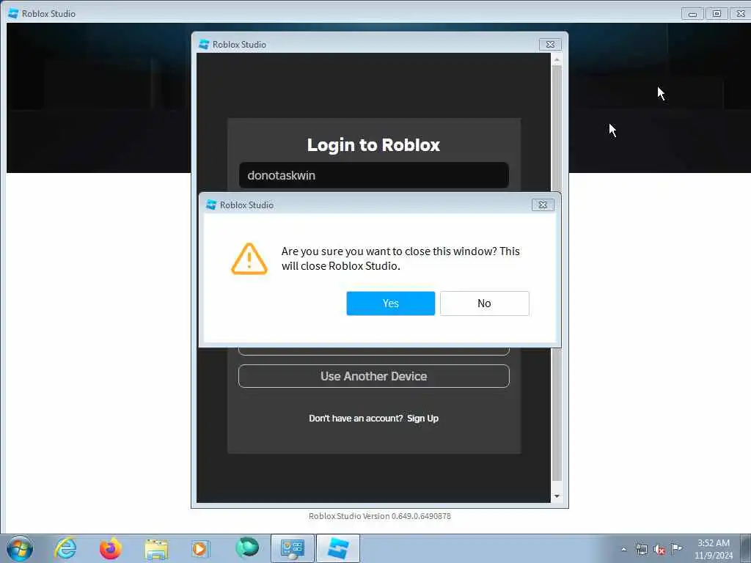Screen dimensions: 751x563
Task: Launch Internet Explorer from the taskbar
Action: tap(65, 548)
